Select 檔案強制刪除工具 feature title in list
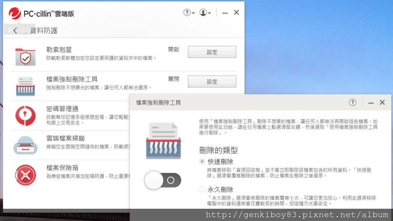The image size is (393, 221). (x=72, y=79)
